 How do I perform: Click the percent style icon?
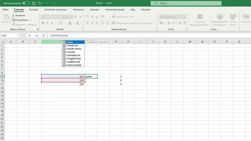pos(169,23)
